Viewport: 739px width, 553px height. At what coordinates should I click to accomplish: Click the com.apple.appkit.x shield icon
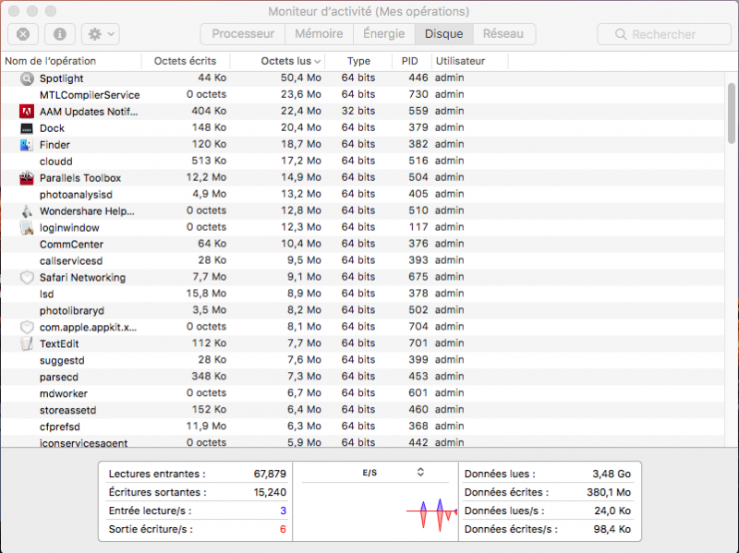pyautogui.click(x=27, y=327)
